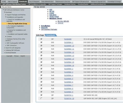Viewport: 123px width, 103px height.
Task: Open SAP Cryptographic Software item
Action: 15,43
